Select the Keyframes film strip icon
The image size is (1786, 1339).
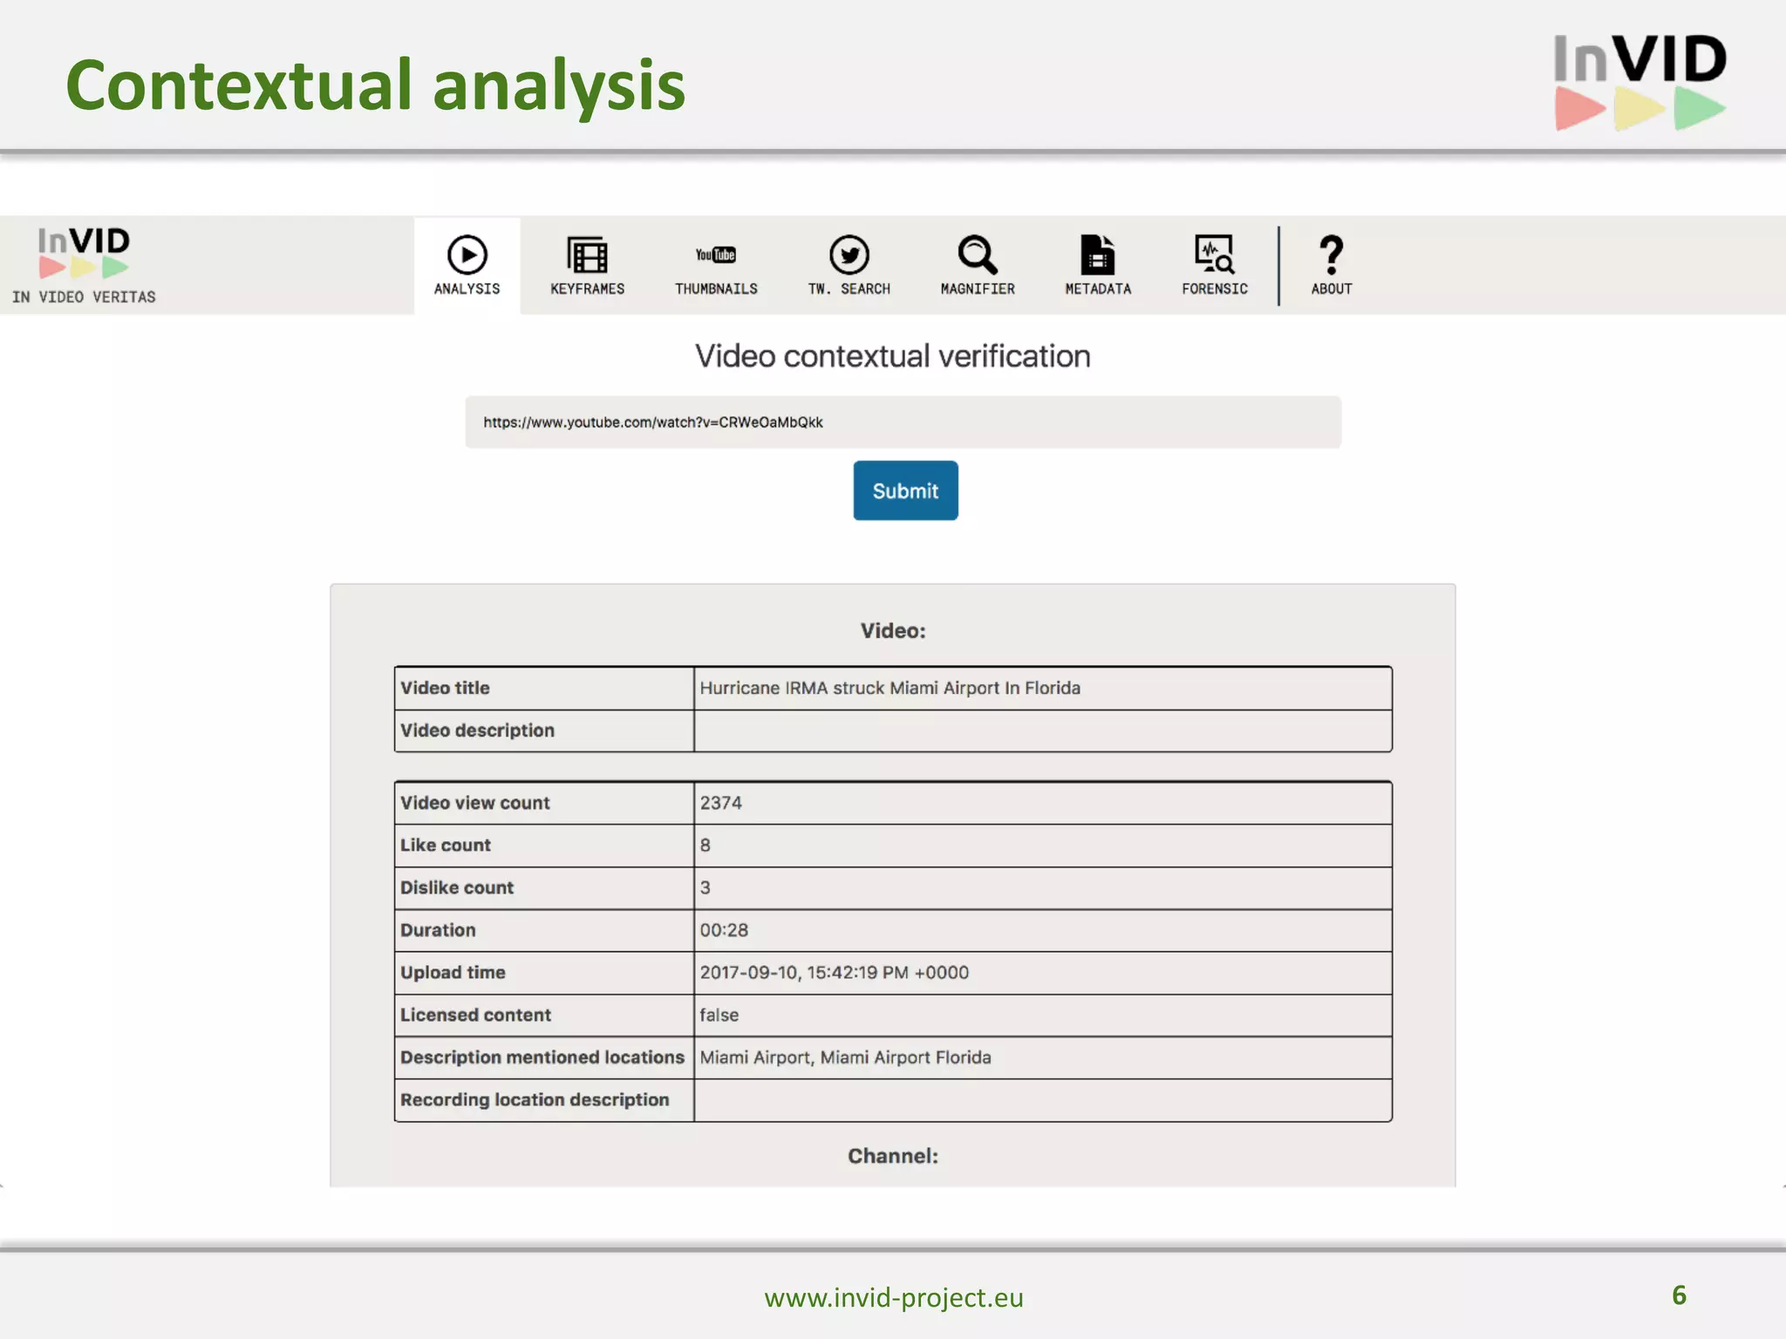587,255
